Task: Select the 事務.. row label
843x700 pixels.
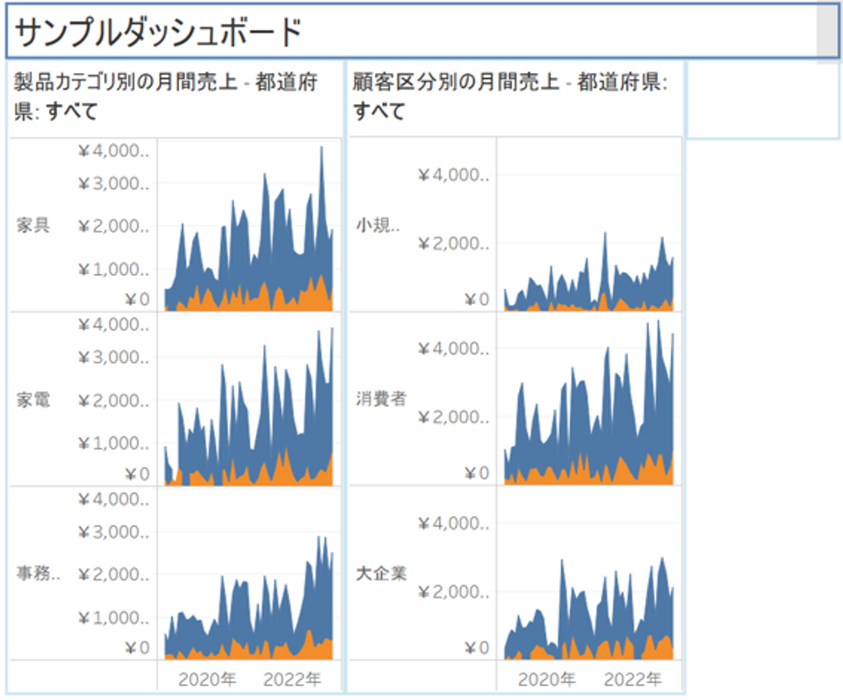Action: coord(38,574)
